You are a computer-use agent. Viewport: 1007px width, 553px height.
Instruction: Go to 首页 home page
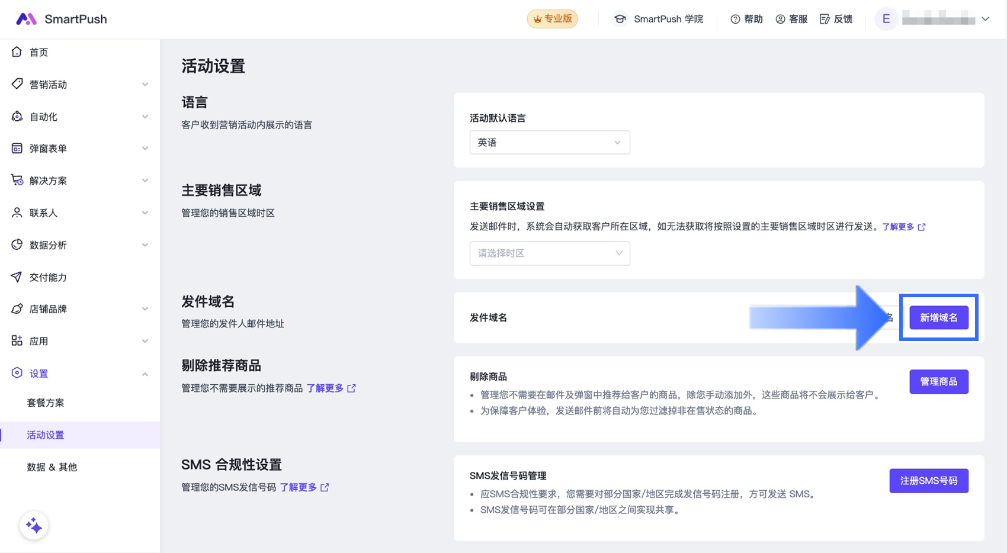point(39,52)
